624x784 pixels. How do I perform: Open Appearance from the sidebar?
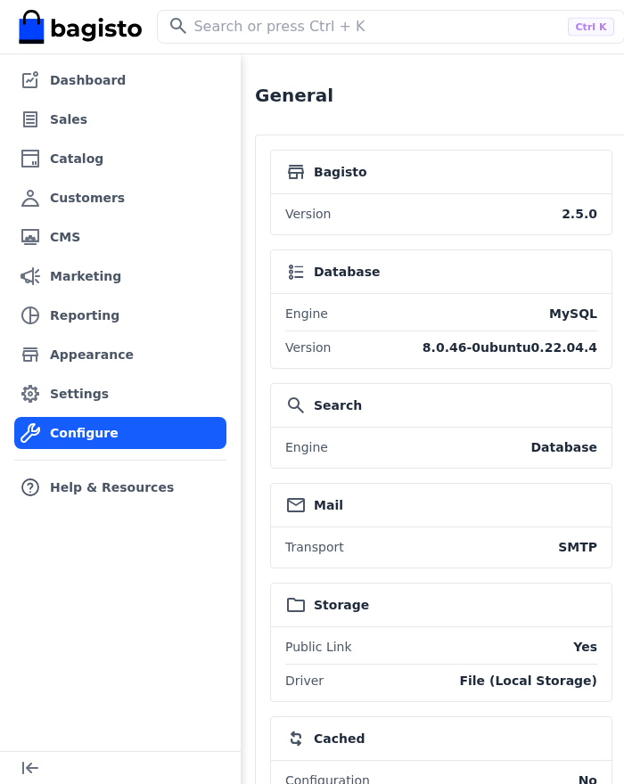(120, 355)
